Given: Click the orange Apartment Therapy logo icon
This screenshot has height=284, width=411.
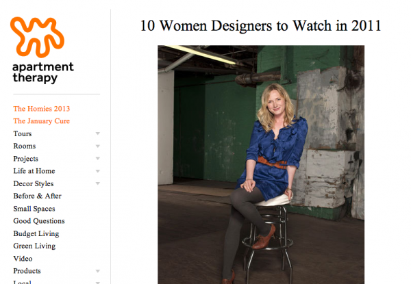Looking at the screenshot, I should click(38, 36).
